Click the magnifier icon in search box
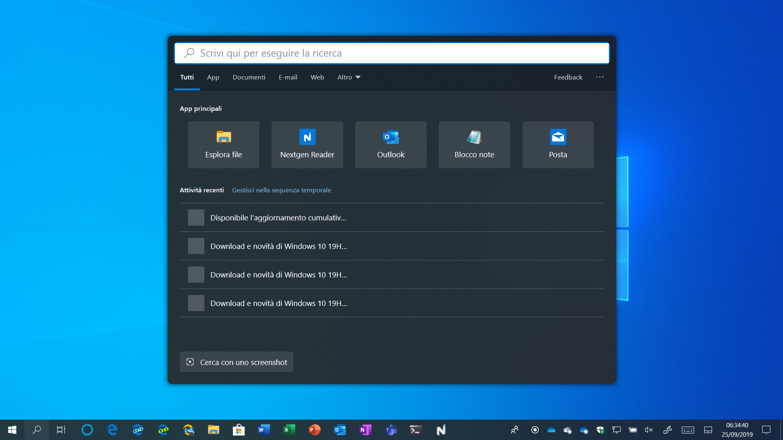The height and width of the screenshot is (440, 783). point(189,53)
